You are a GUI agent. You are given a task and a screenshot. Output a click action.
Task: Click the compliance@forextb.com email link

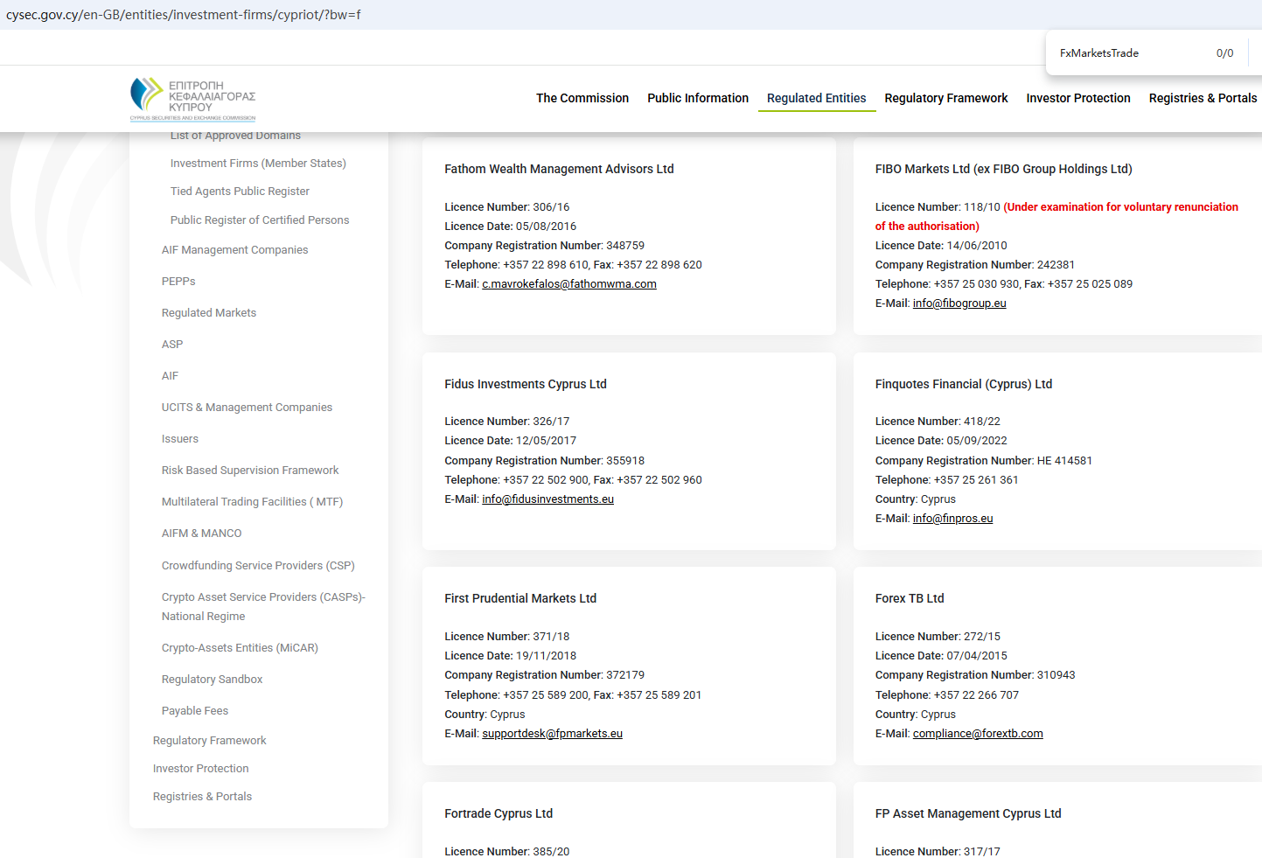(977, 734)
